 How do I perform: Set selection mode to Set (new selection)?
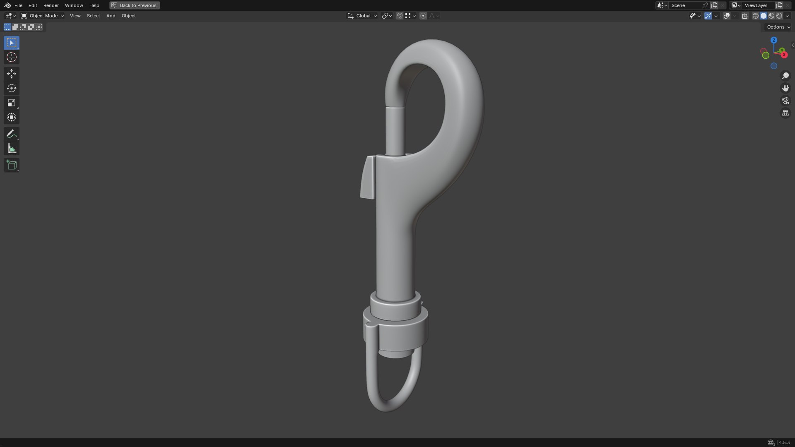7,27
